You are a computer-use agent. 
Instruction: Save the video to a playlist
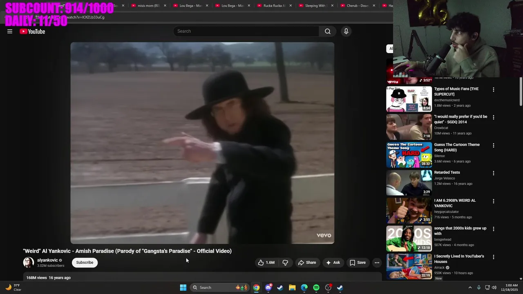coord(358,263)
